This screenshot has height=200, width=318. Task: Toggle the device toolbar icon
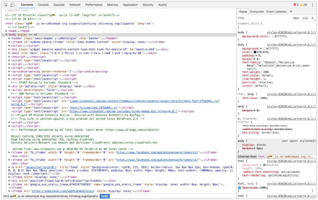pos(12,5)
